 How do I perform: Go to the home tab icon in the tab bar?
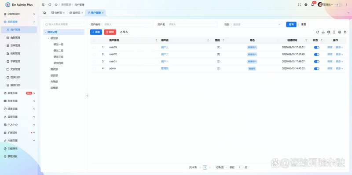pyautogui.click(x=45, y=13)
